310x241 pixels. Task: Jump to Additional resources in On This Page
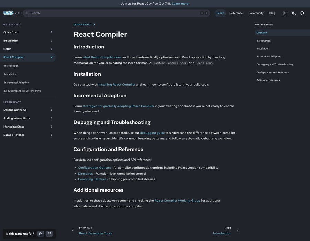tap(268, 80)
